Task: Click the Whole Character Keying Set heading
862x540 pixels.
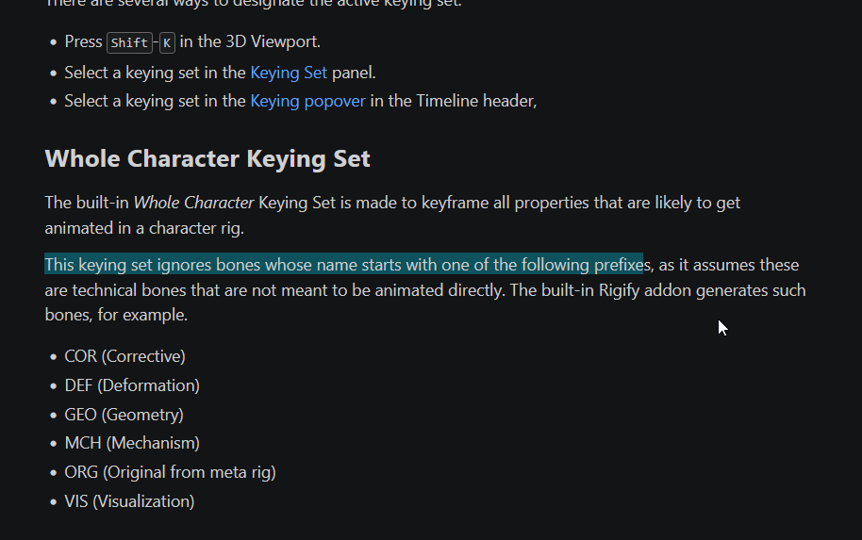Action: (207, 158)
